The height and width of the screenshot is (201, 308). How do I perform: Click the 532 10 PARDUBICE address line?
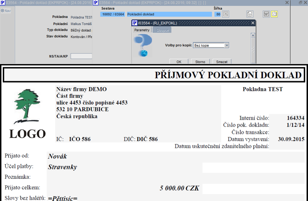tap(83, 109)
